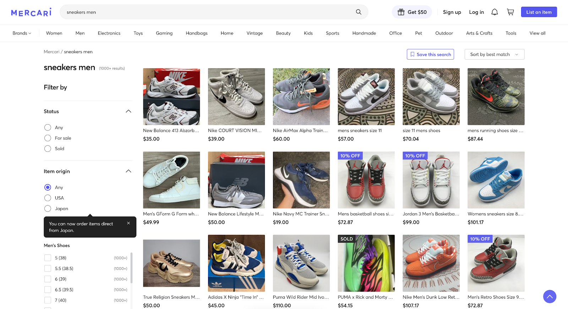568x309 pixels.
Task: Collapse the Status filter section
Action: pos(129,111)
